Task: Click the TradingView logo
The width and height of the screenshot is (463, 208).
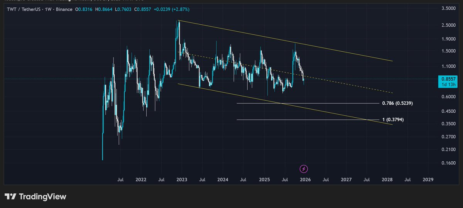Action: click(x=35, y=196)
